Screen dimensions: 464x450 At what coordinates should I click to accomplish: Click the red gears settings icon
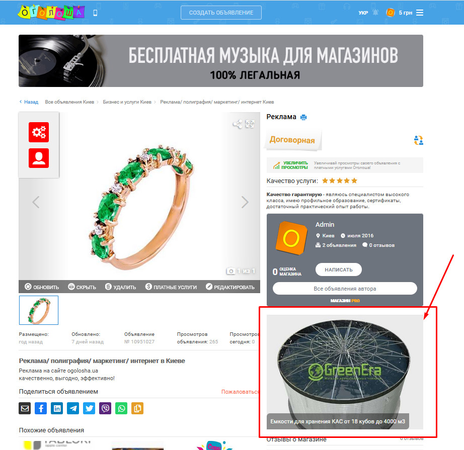click(x=39, y=132)
